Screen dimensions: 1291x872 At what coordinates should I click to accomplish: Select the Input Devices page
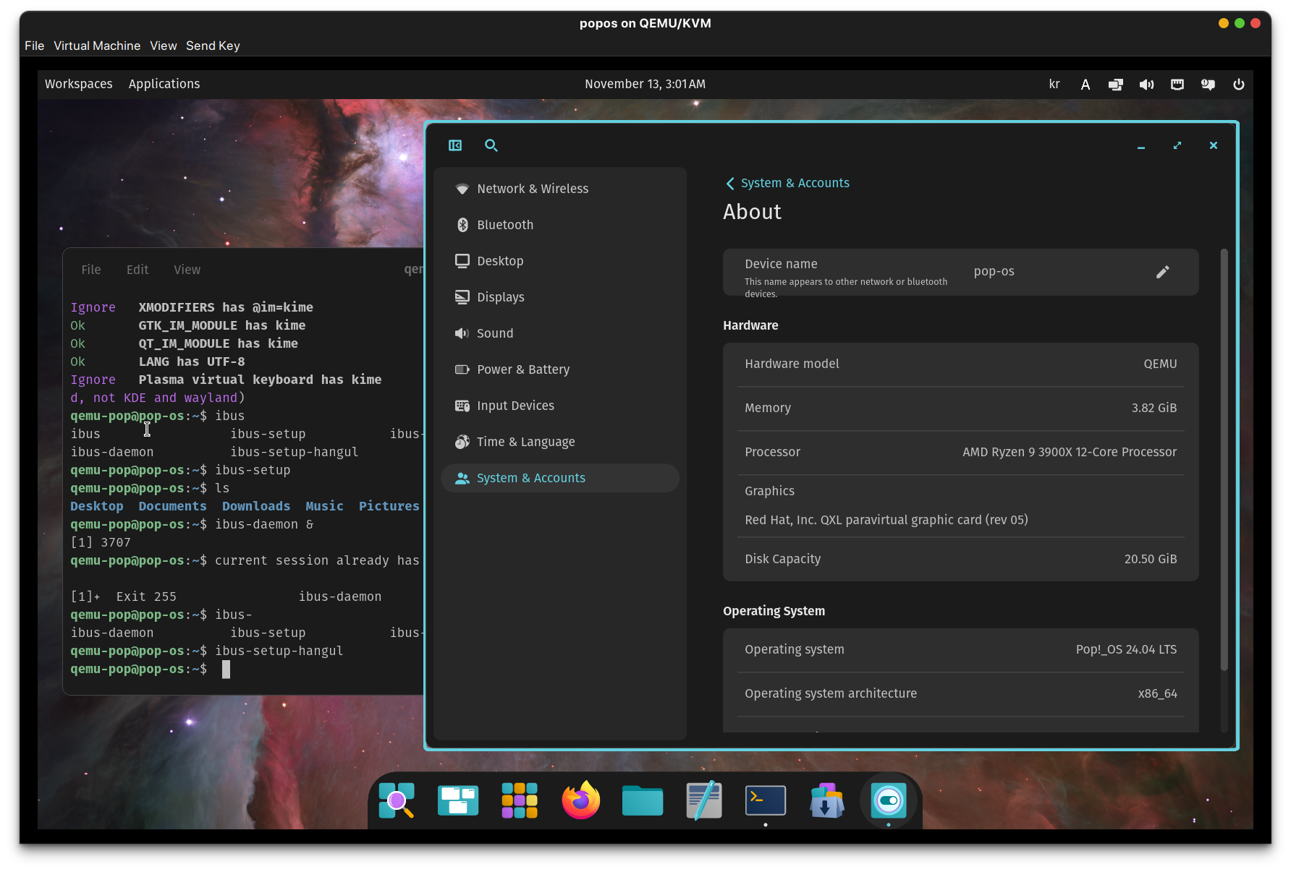[560, 406]
